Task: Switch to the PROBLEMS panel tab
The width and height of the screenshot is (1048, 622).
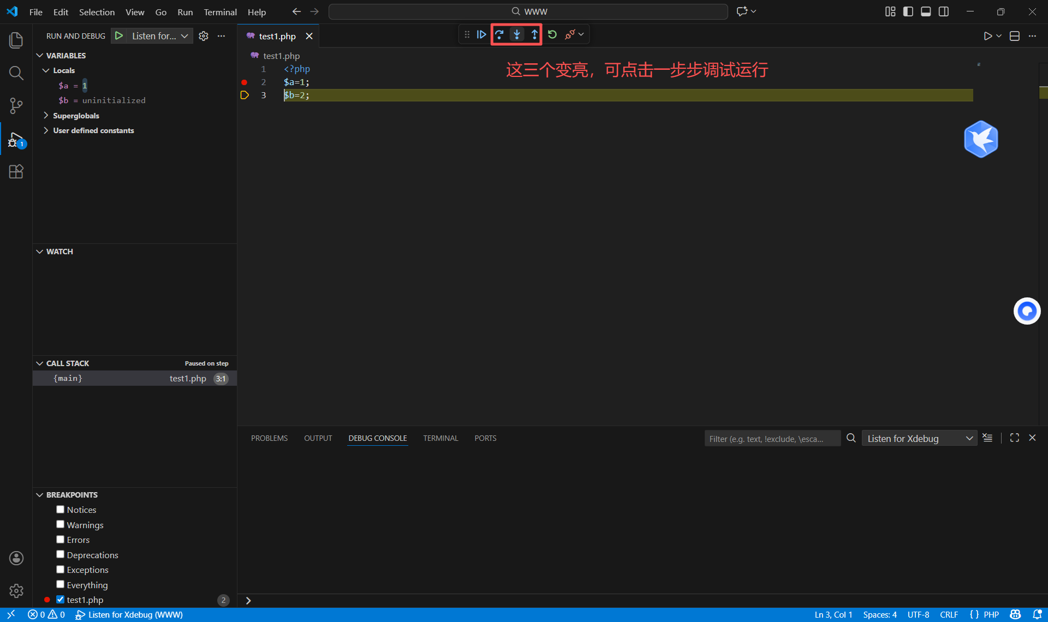Action: point(269,438)
